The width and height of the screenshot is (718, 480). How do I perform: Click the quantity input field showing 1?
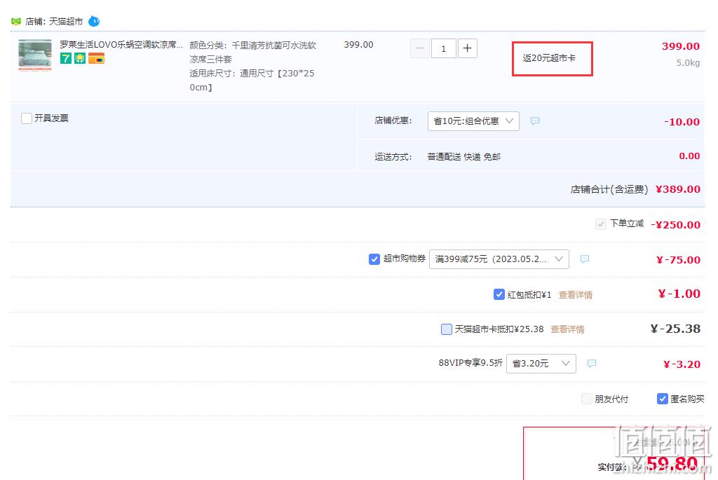point(443,48)
